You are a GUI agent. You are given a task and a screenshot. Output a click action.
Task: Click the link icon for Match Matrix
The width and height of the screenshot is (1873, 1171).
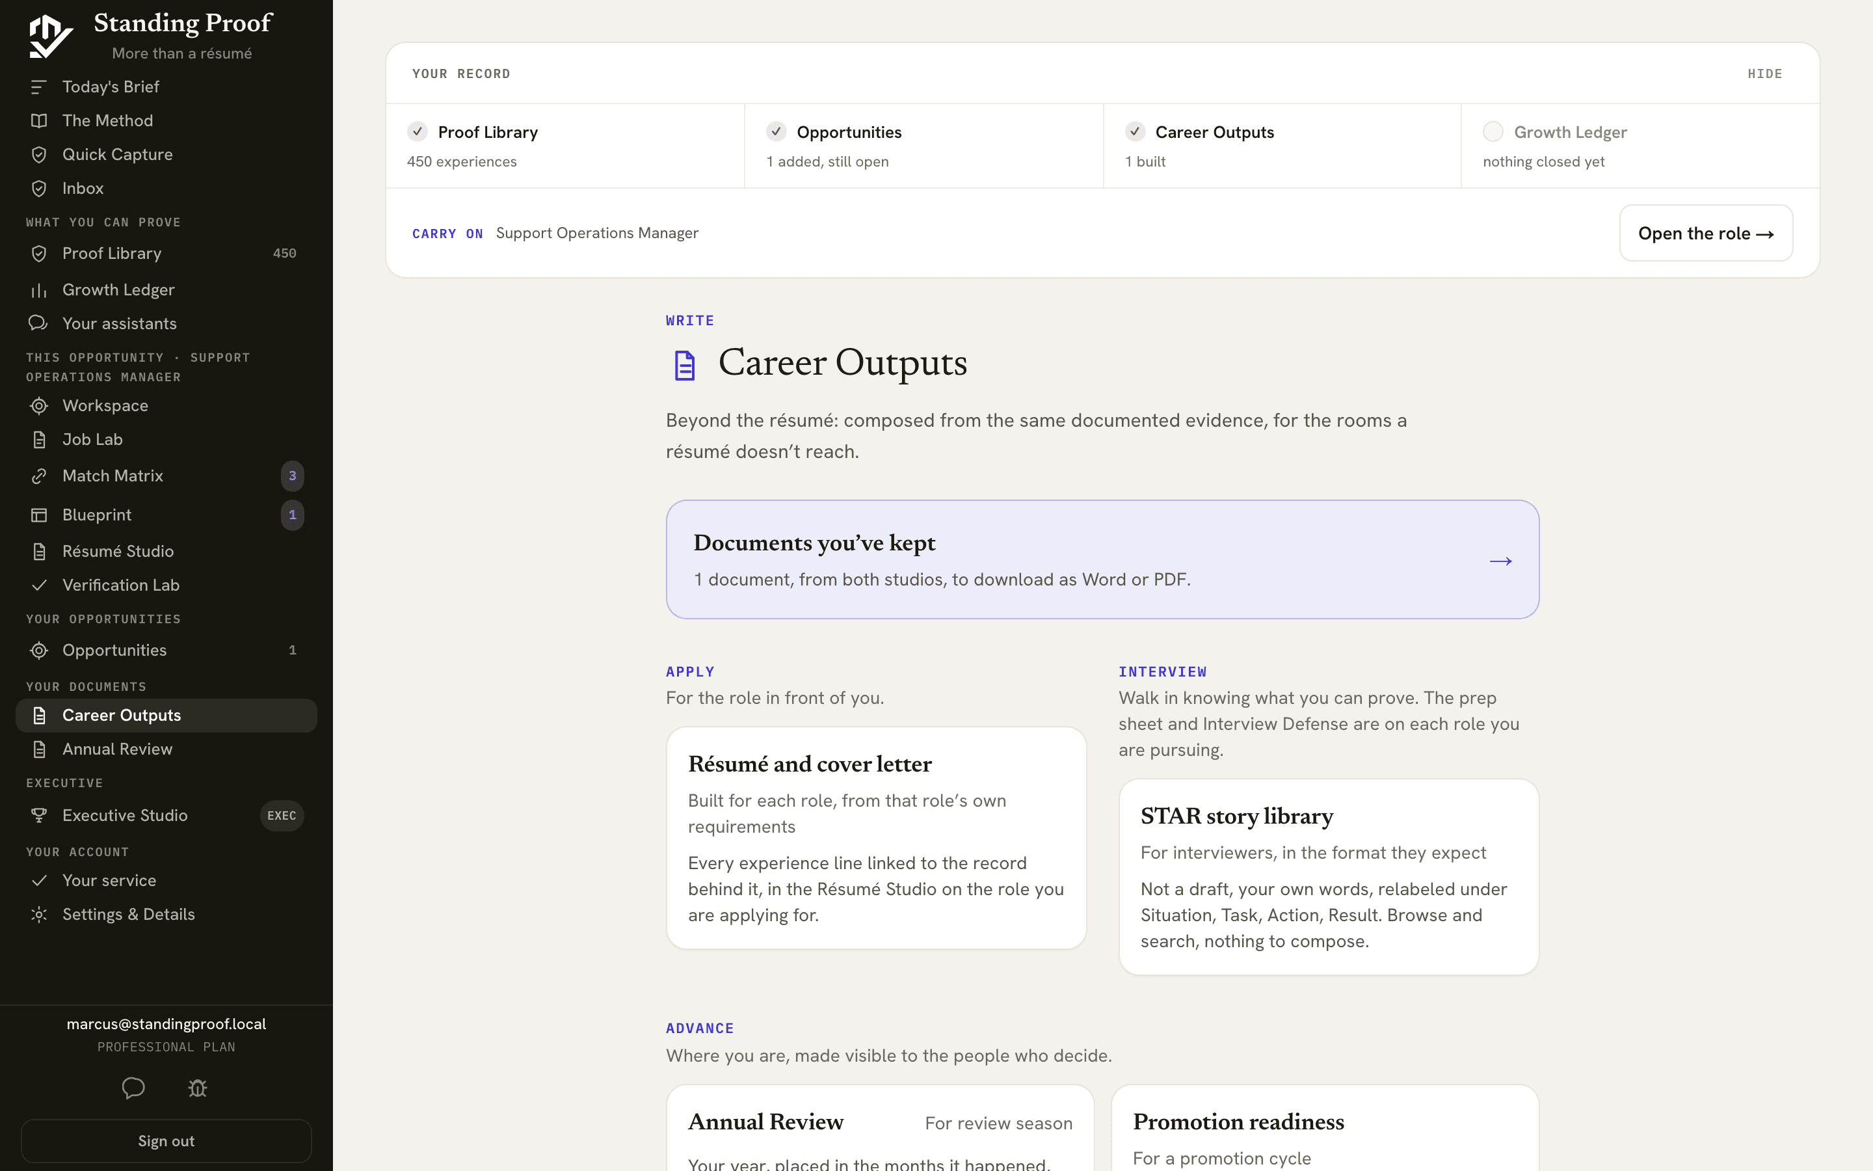pos(39,476)
